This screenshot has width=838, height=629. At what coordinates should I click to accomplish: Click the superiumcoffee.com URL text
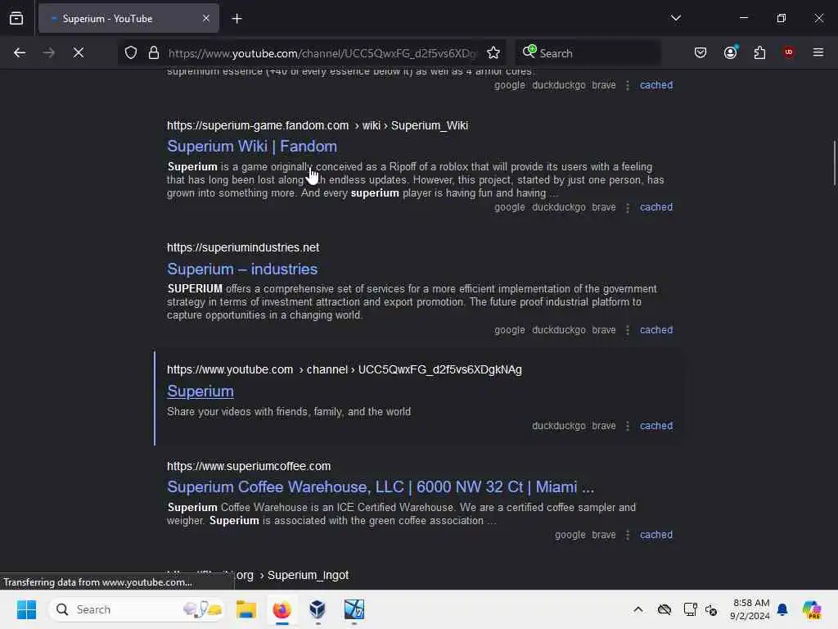click(249, 466)
